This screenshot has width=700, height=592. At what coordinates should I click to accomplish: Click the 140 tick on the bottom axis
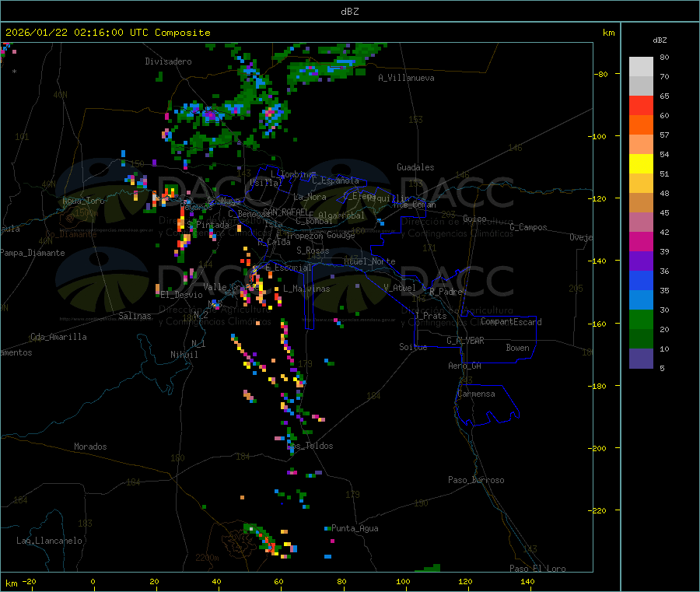click(527, 581)
